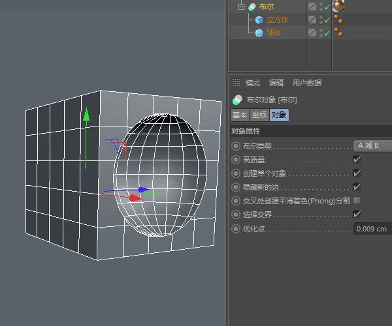Toggle visibility dots for 布尔
392x326 pixels.
pos(321,7)
